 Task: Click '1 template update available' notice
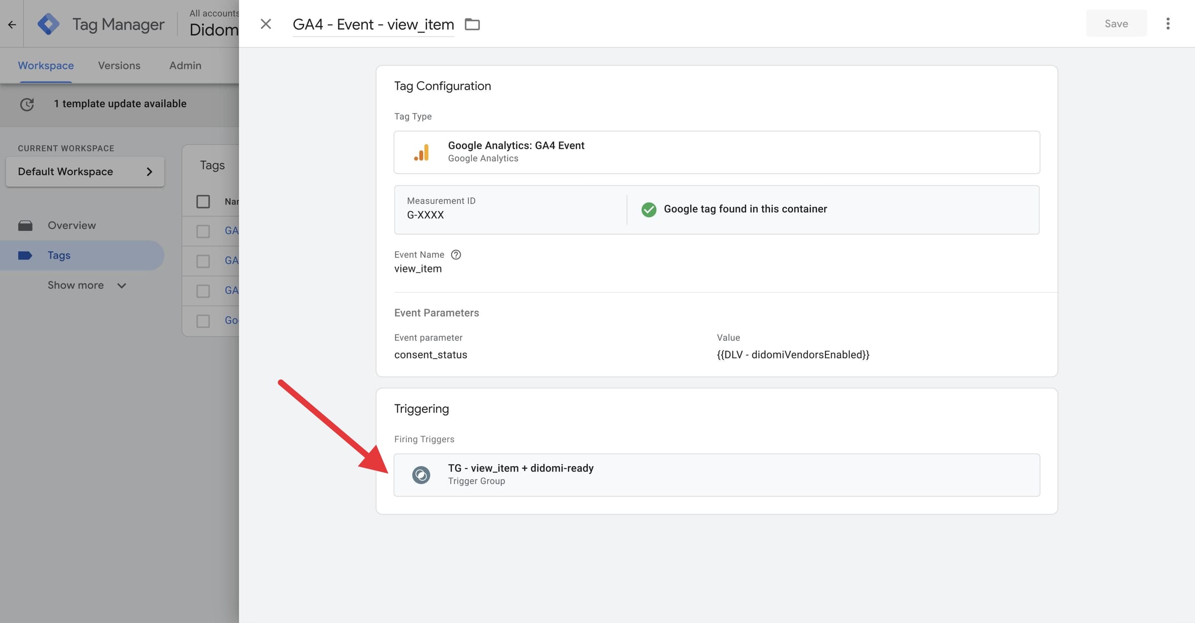pyautogui.click(x=120, y=104)
